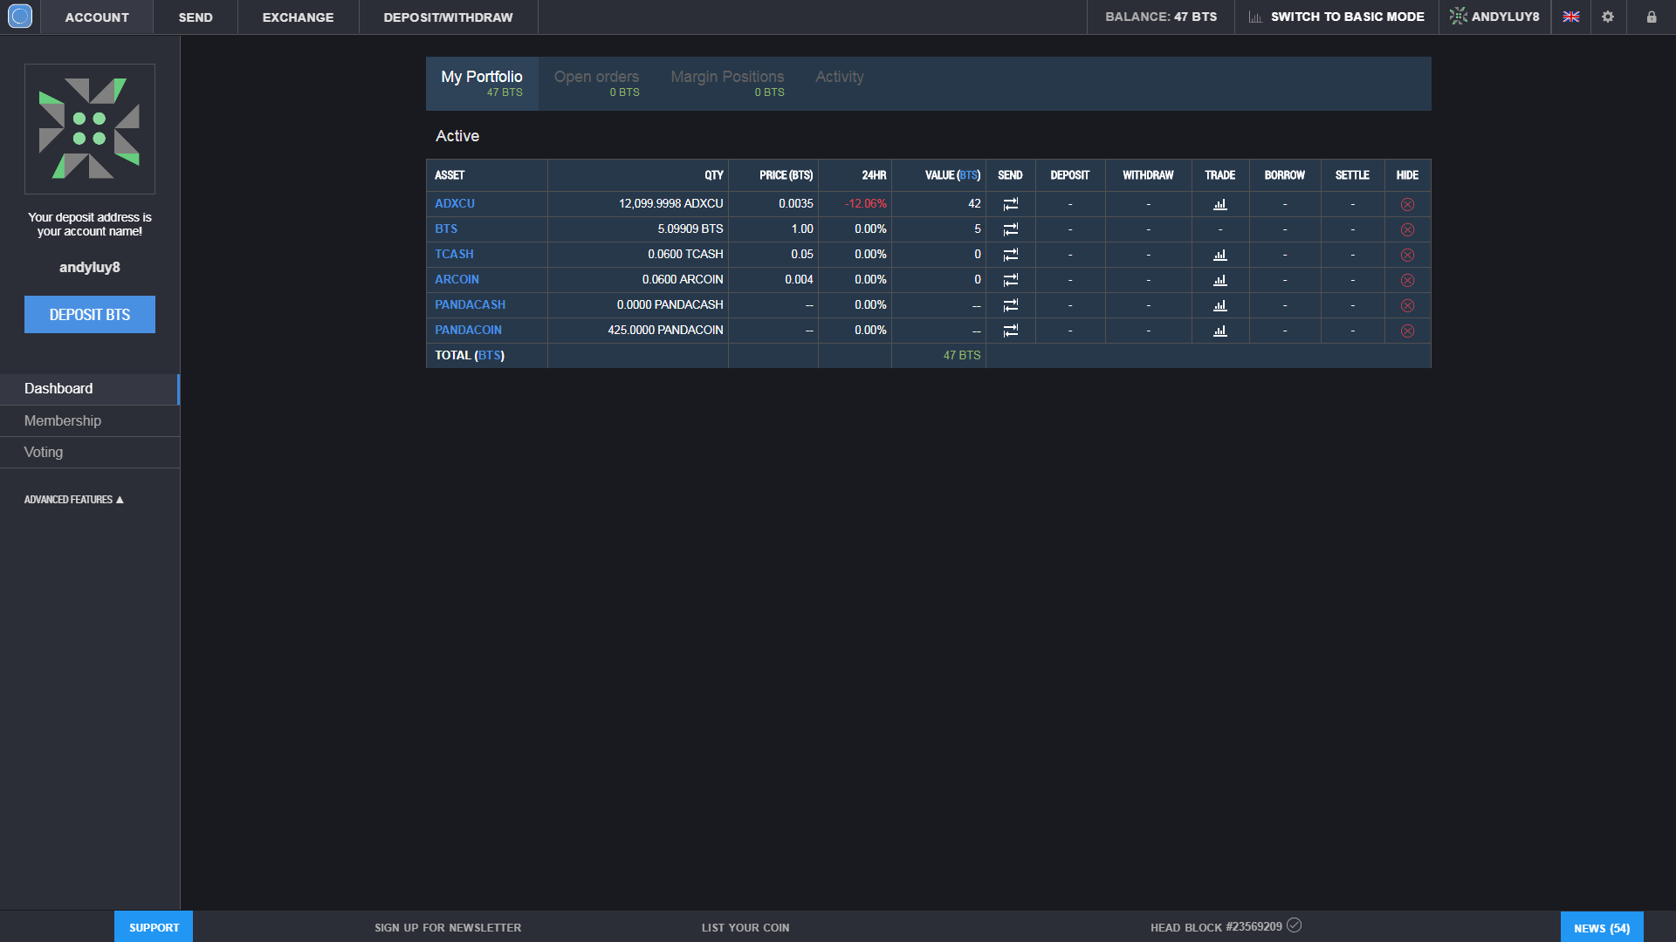The image size is (1676, 942).
Task: Open the language flag dropdown
Action: [1571, 17]
